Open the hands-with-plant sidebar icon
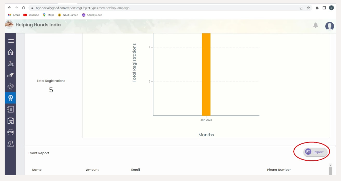 click(11, 64)
